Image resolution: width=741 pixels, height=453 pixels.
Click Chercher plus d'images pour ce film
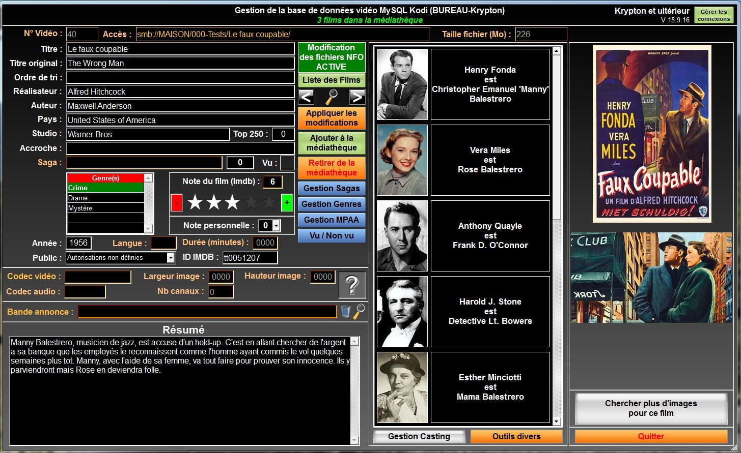tap(651, 408)
